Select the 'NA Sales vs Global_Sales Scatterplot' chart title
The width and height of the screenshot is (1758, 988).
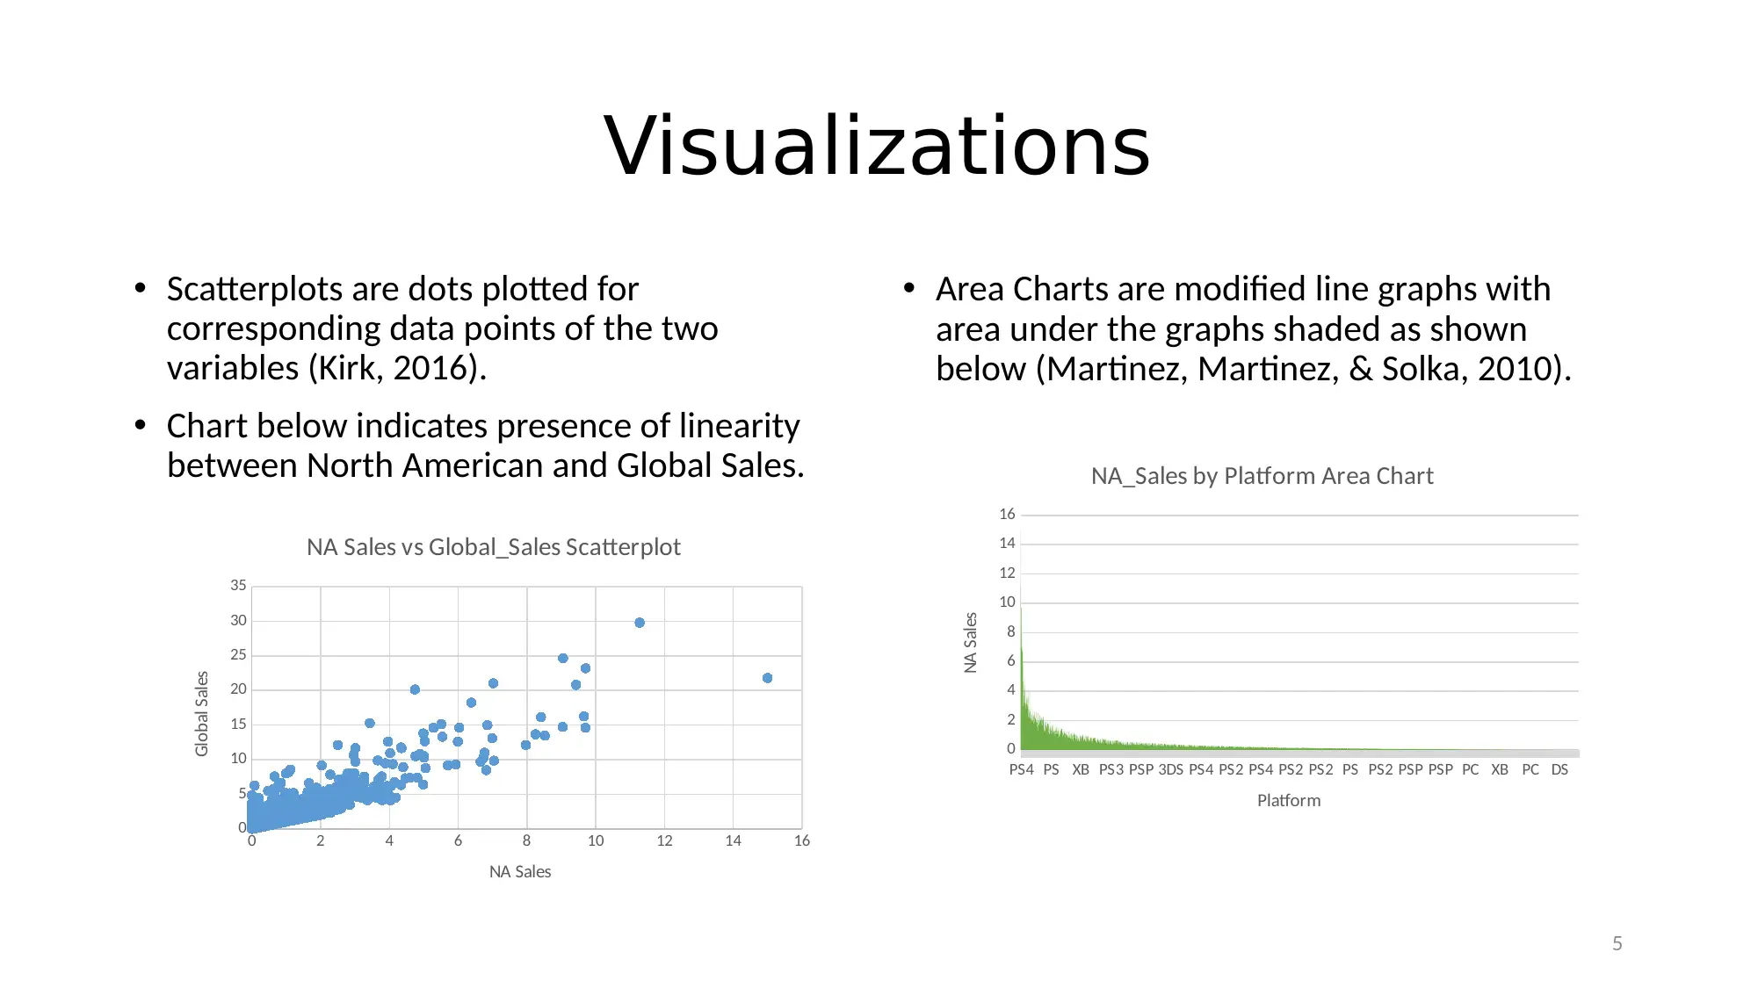pos(494,547)
